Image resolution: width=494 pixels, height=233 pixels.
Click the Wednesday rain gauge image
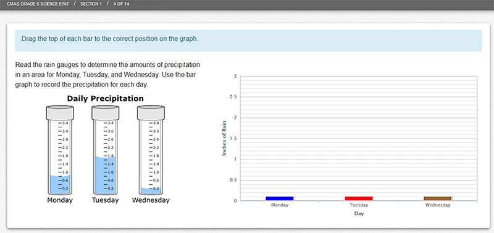(x=151, y=150)
